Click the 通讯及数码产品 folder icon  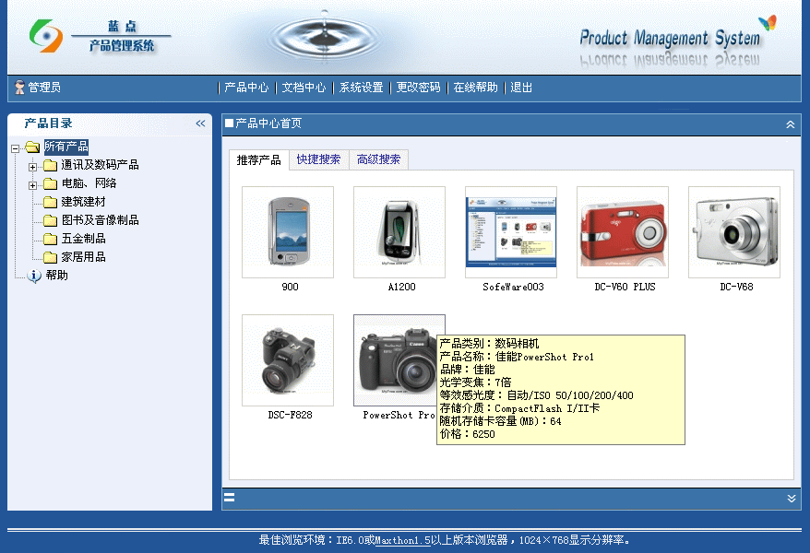pyautogui.click(x=50, y=165)
